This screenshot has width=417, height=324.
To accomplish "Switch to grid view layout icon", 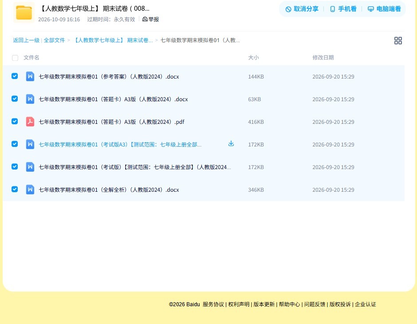I will [398, 40].
